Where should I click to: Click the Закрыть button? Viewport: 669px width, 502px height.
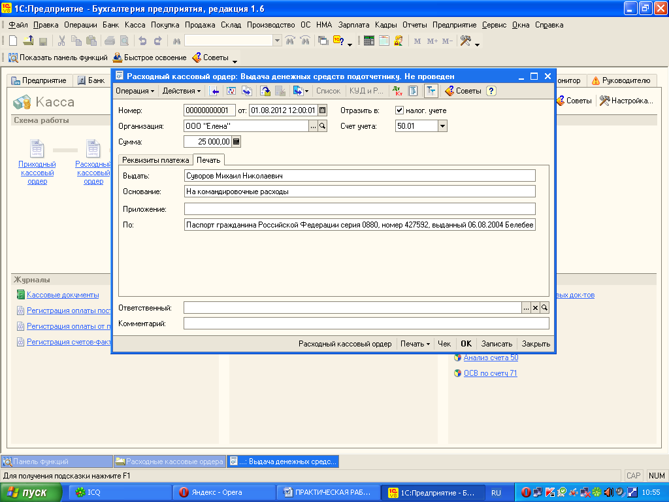pyautogui.click(x=536, y=344)
